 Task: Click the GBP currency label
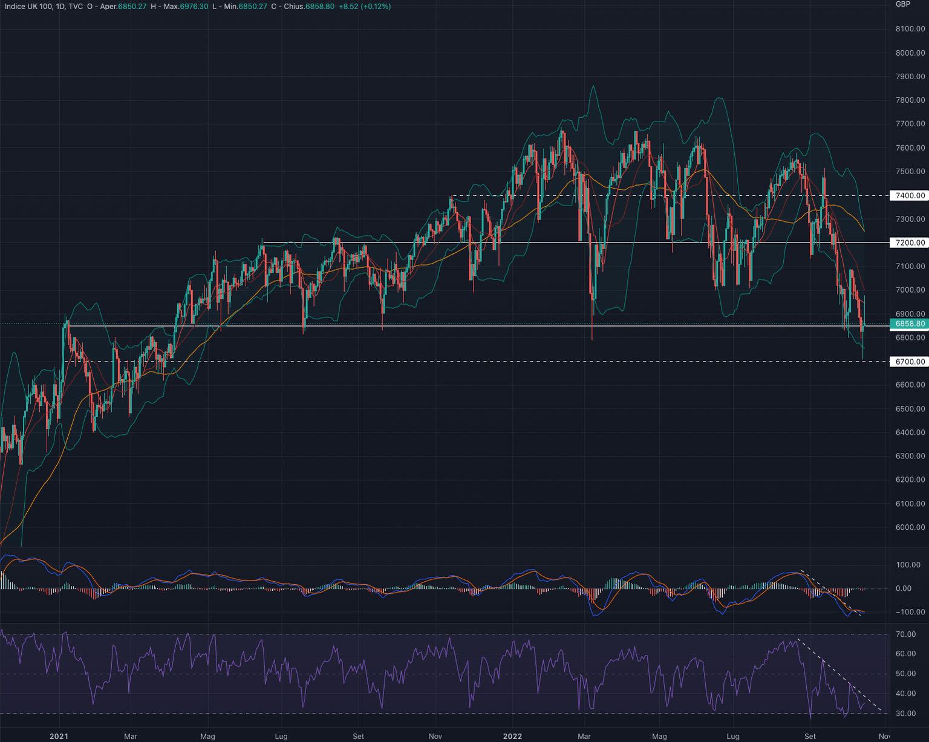[x=902, y=4]
